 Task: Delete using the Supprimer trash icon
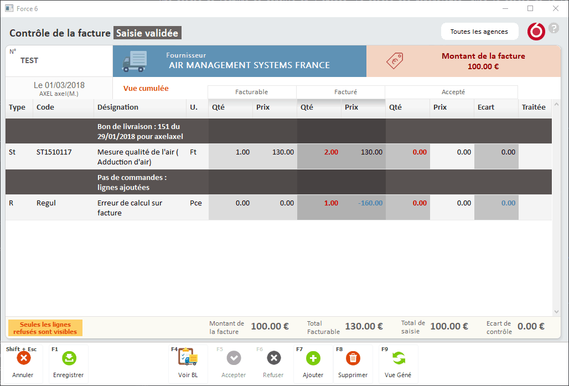click(353, 358)
